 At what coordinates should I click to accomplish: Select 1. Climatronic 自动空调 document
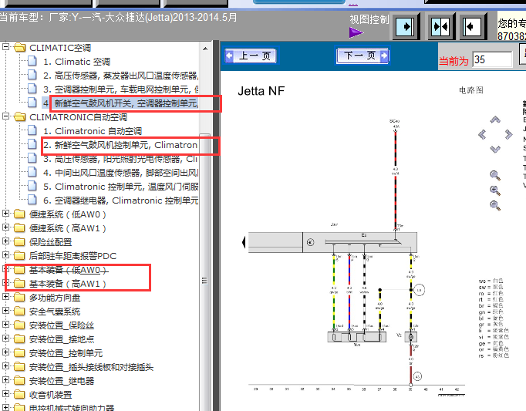tap(93, 131)
